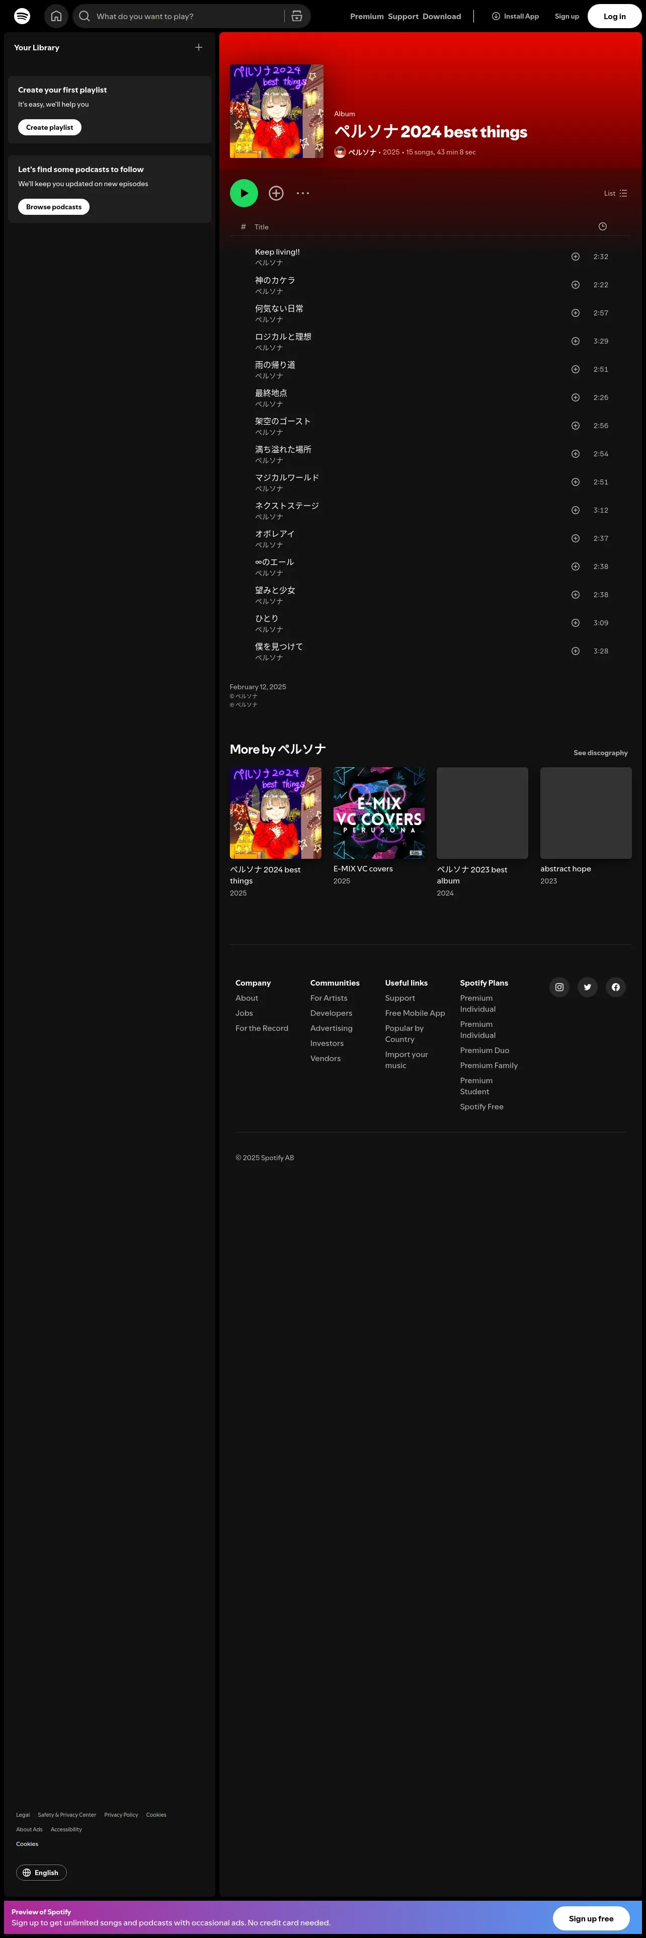Open the Developers footer link
This screenshot has width=646, height=1938.
click(x=331, y=1013)
